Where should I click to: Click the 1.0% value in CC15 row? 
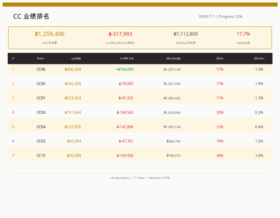coord(259,155)
